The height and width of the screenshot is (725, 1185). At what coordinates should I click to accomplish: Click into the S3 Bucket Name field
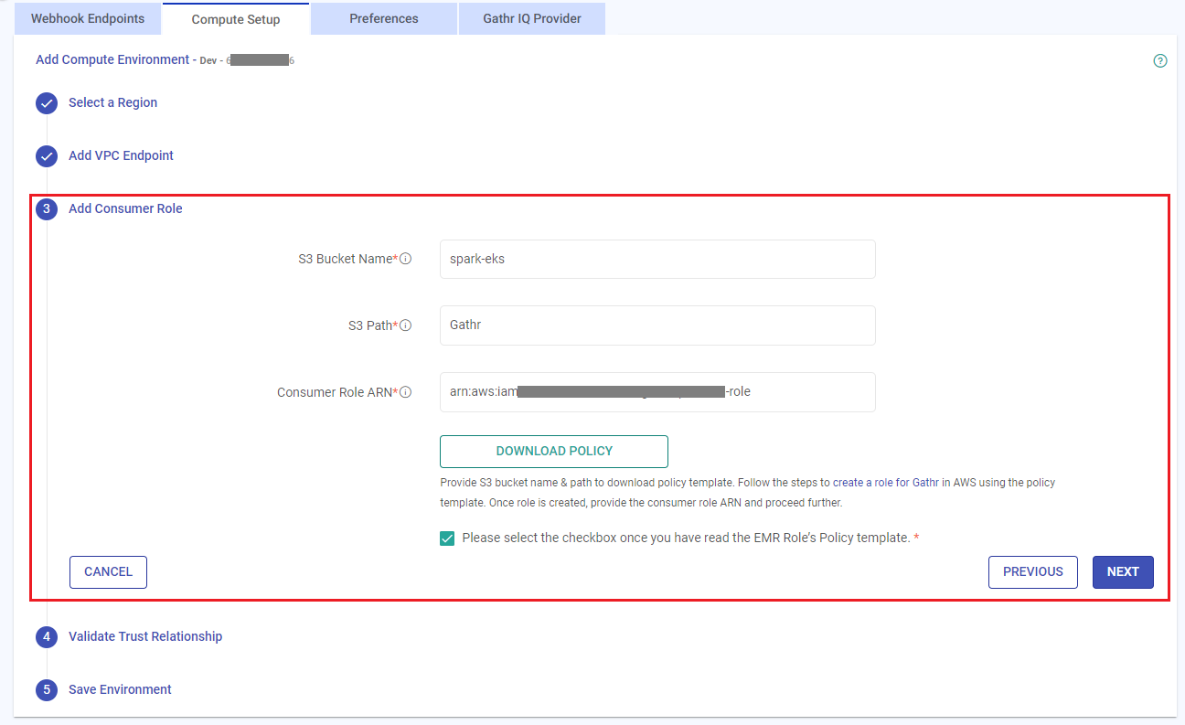click(x=657, y=259)
